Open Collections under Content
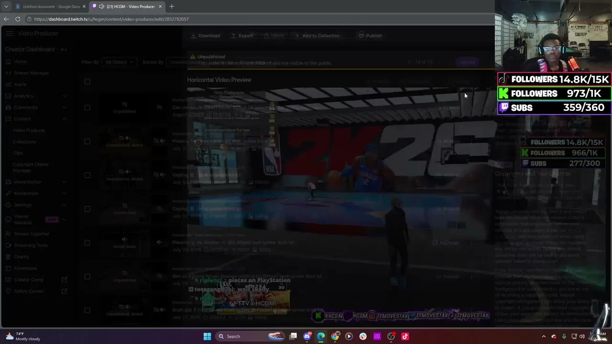Image resolution: width=612 pixels, height=344 pixels. click(24, 142)
